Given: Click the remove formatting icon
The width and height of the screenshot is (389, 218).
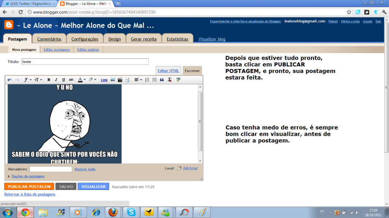Looking at the screenshot, I should [169, 80].
